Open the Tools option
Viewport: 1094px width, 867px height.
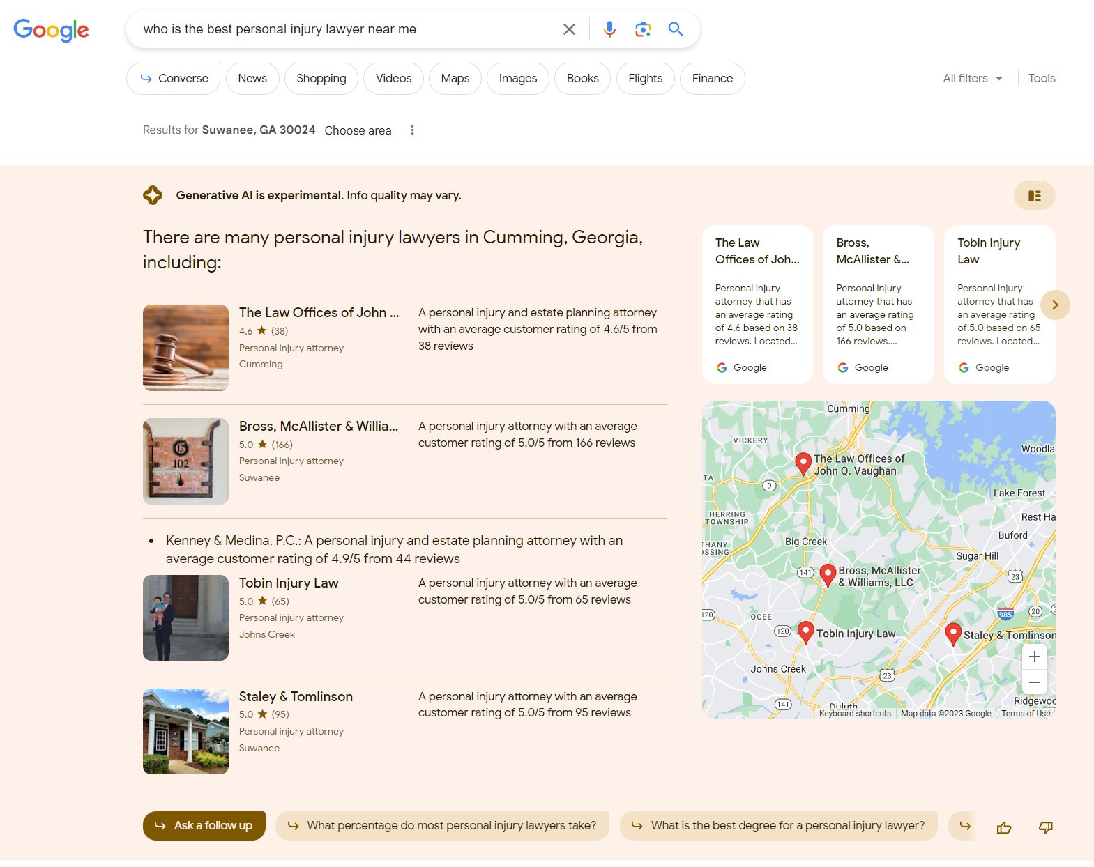[x=1041, y=78]
